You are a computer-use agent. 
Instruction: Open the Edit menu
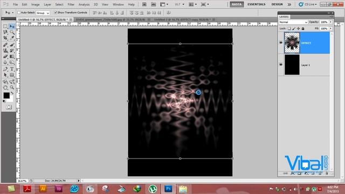pos(24,4)
